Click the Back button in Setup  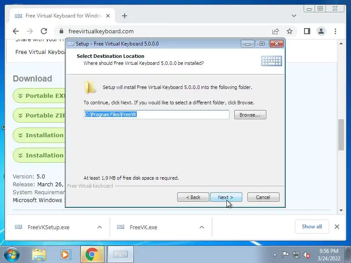click(x=193, y=197)
